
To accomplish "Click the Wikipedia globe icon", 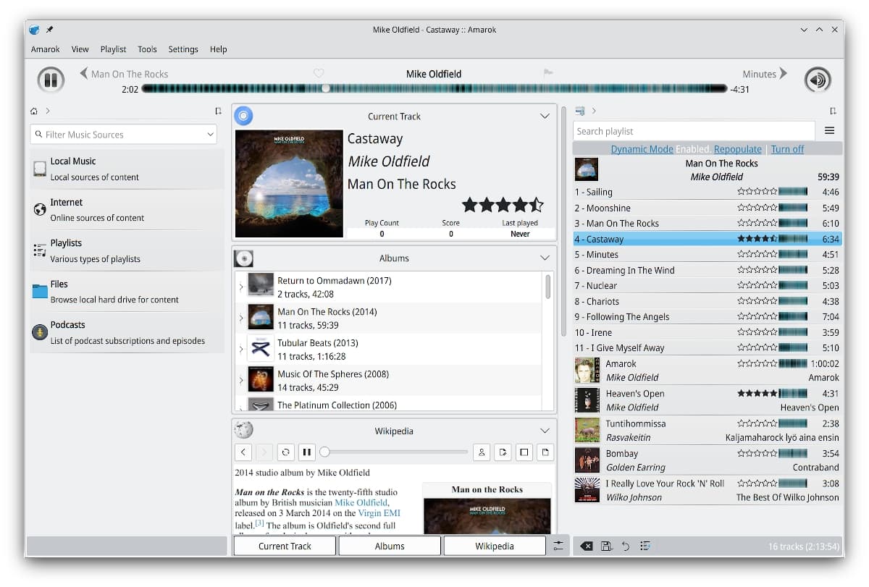I will coord(244,431).
